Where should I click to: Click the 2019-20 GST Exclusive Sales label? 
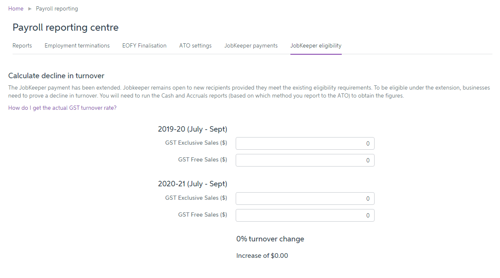pyautogui.click(x=196, y=143)
